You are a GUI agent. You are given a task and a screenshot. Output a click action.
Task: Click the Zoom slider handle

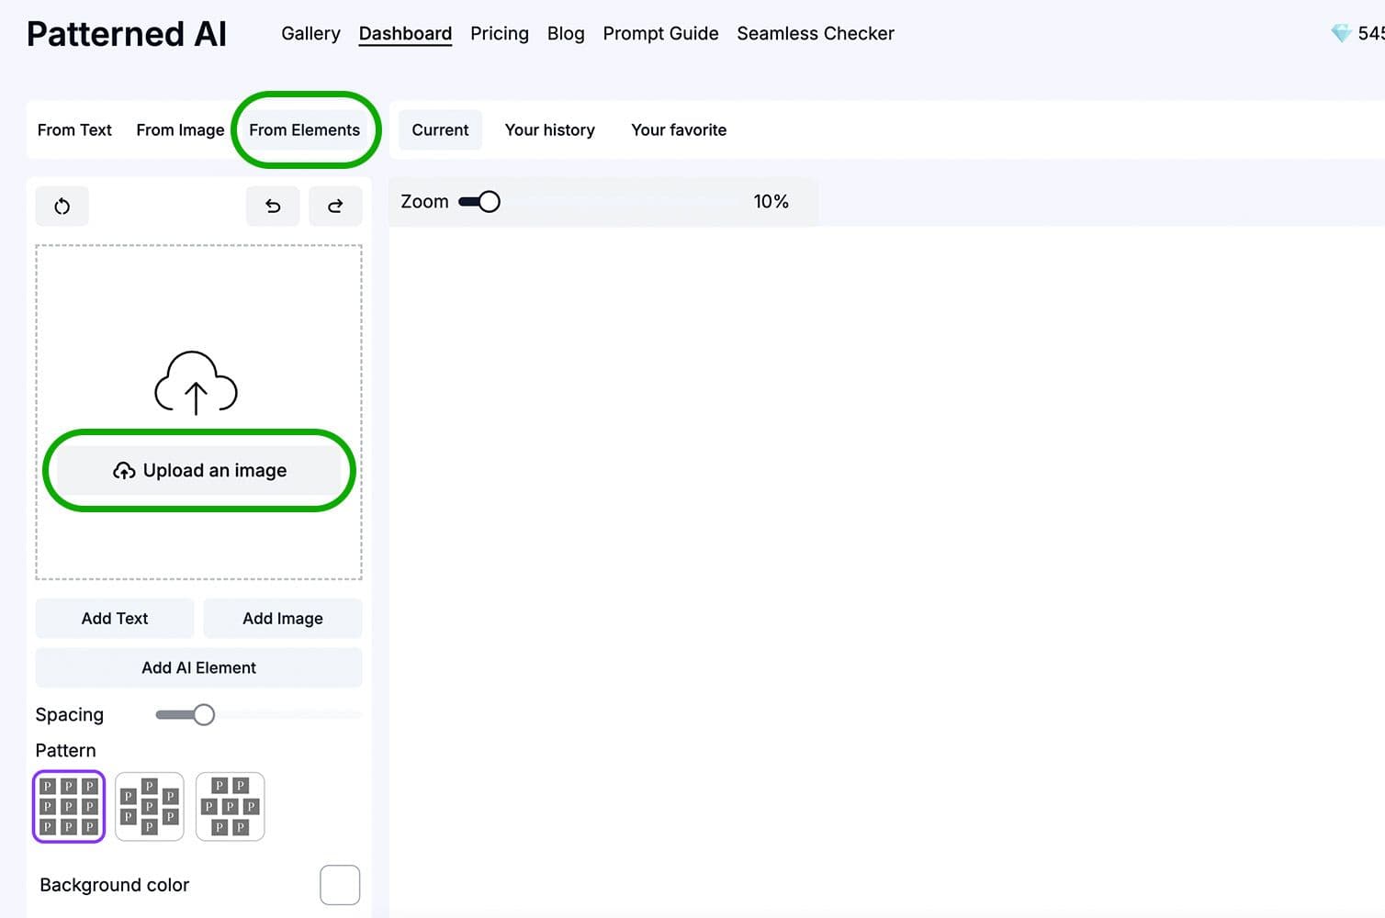[x=490, y=202]
